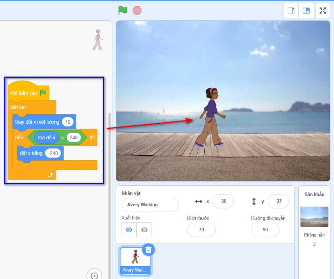The image size is (334, 279).
Task: Edit value 10 in 'thay đổi x' block
Action: pos(67,122)
